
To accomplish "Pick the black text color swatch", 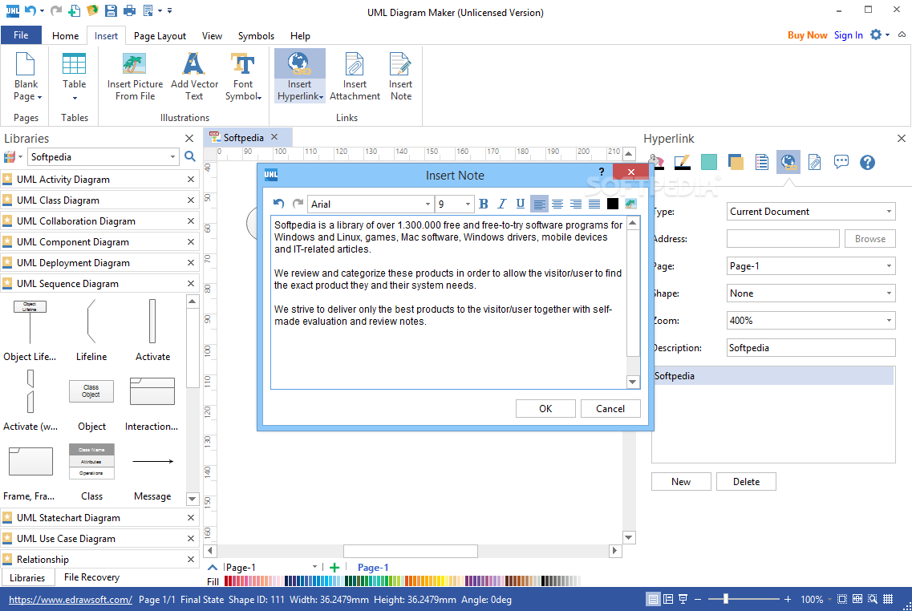I will point(613,204).
